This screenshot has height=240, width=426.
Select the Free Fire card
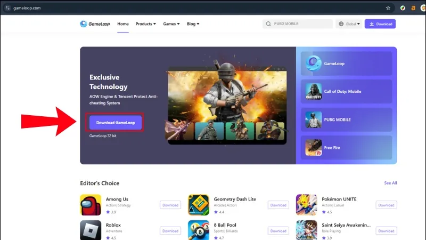pos(347,148)
